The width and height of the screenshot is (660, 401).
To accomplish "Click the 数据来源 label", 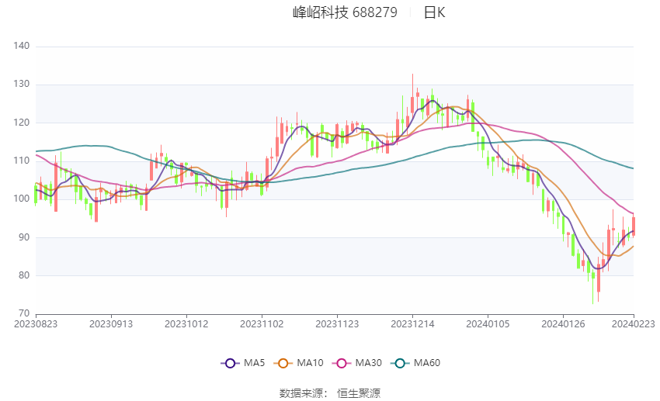I will 301,393.
